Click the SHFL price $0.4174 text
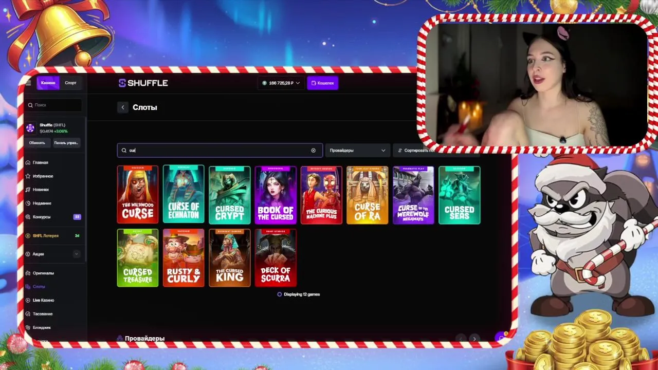 (47, 131)
